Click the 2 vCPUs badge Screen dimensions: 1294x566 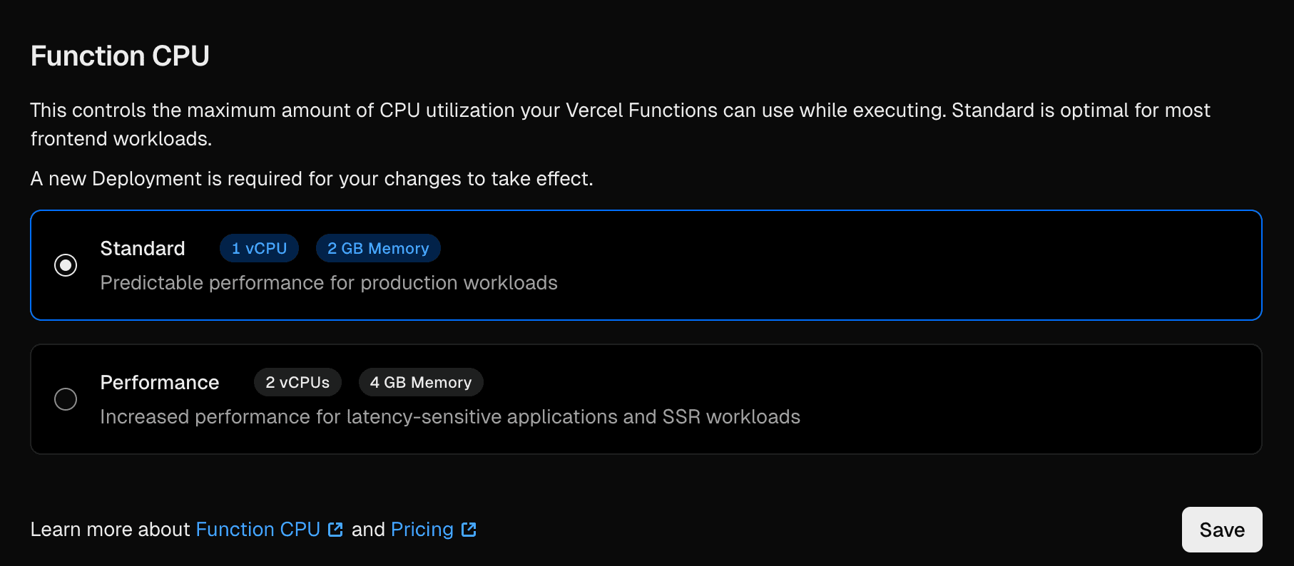pyautogui.click(x=297, y=382)
